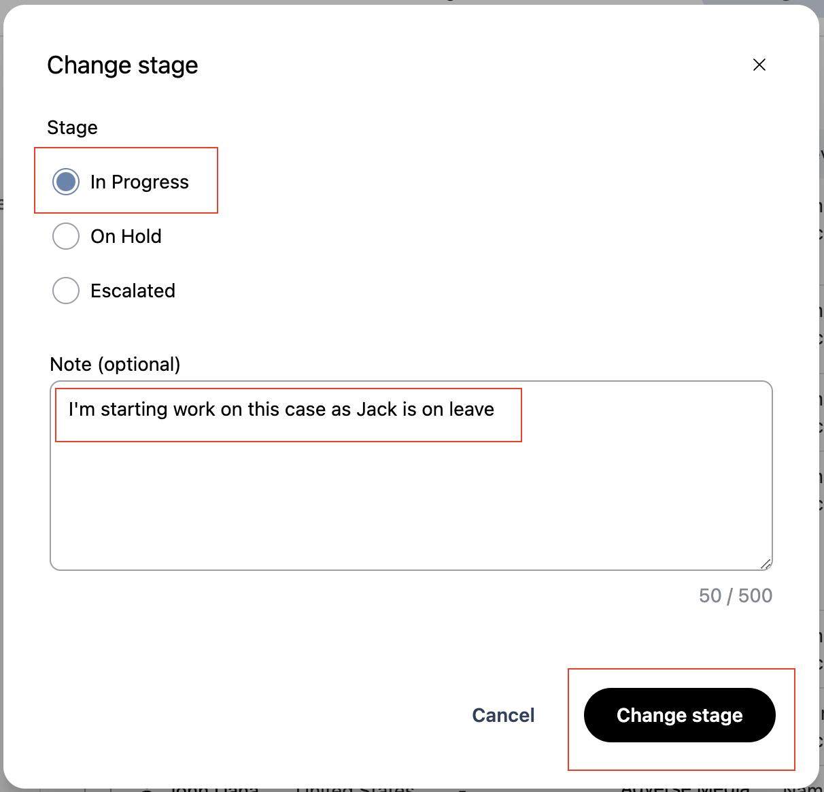Close the Change stage dialog
The height and width of the screenshot is (792, 824).
[759, 65]
